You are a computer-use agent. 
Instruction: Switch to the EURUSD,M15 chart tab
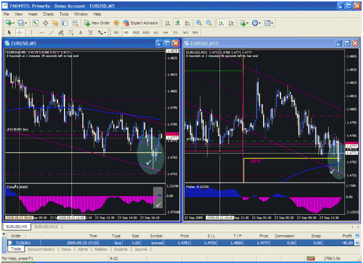click(x=46, y=226)
